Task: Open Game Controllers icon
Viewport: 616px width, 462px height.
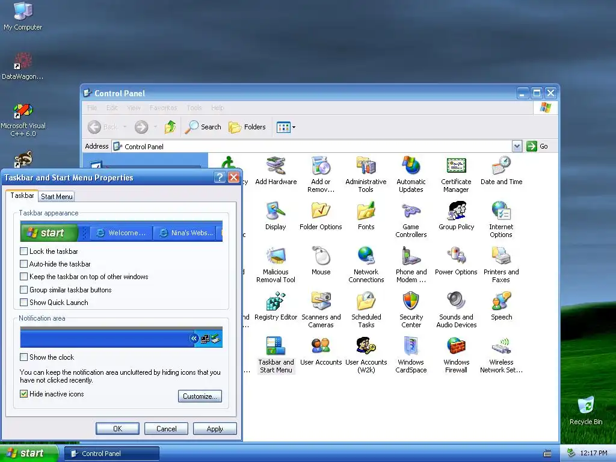Action: pos(411,220)
